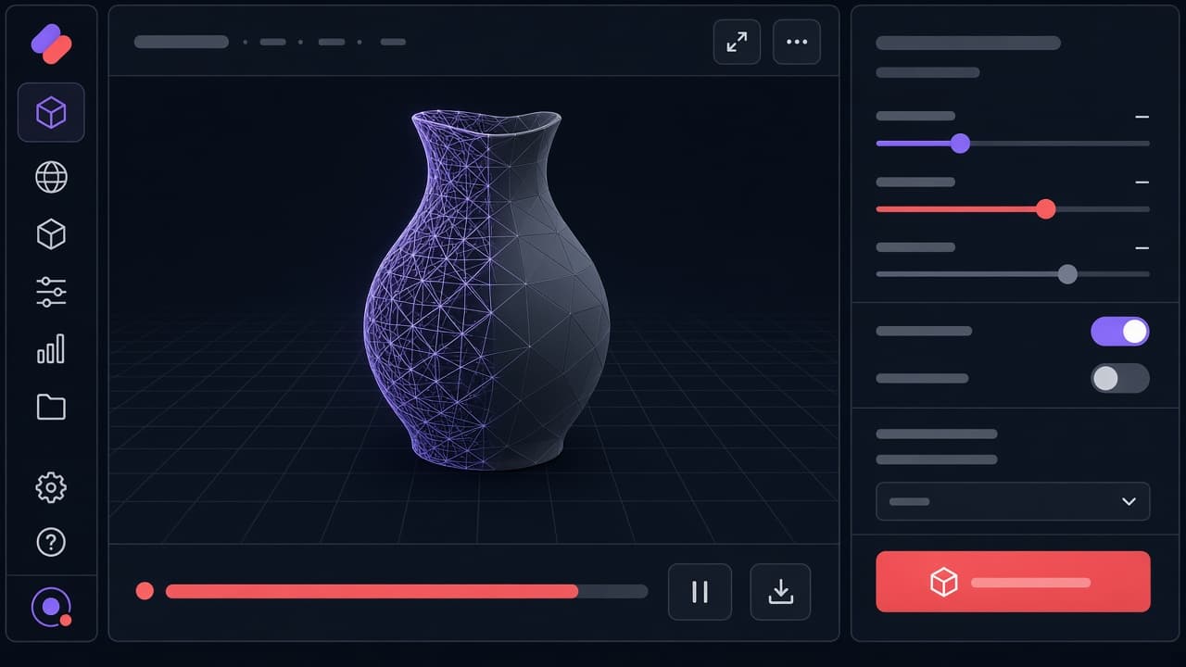Pause the generation with the pause button

point(700,592)
